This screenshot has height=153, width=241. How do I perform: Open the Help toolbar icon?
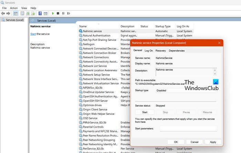40,13
